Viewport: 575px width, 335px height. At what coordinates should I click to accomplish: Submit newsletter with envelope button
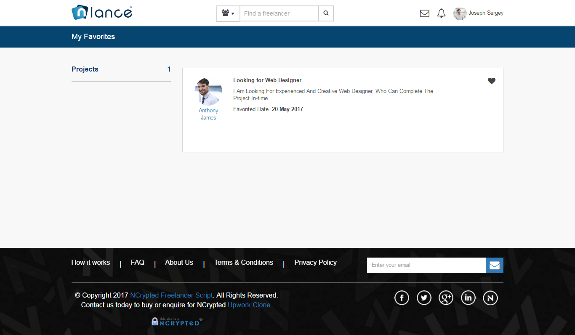point(495,265)
